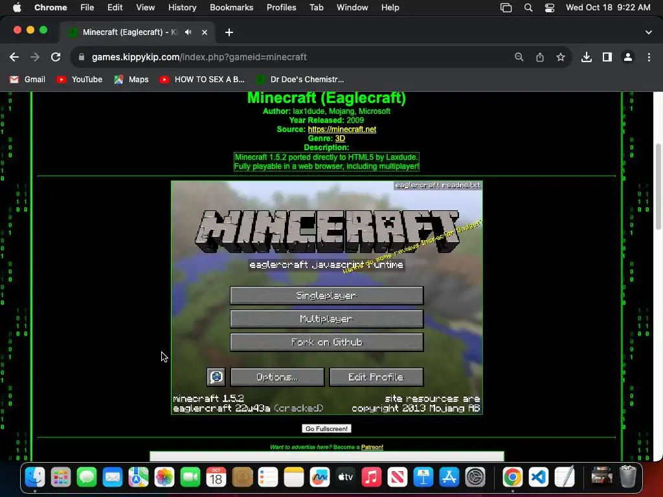Open the History menu
The image size is (663, 497).
point(182,8)
